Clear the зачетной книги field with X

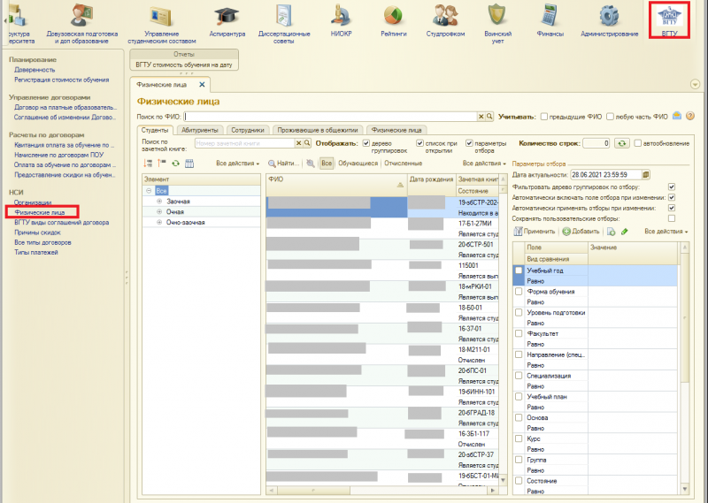pos(298,143)
